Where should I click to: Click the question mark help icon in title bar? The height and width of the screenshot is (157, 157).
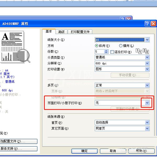[x=147, y=24]
